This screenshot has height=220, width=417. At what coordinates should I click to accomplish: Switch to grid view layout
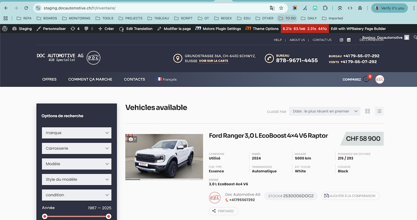pos(368,111)
